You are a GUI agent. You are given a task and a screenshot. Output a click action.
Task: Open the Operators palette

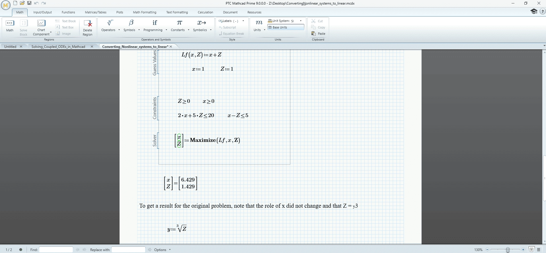click(x=108, y=26)
